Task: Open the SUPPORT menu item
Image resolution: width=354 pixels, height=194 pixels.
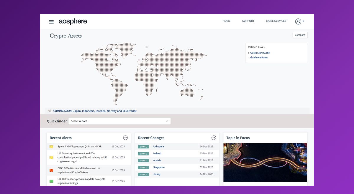Action: [248, 21]
